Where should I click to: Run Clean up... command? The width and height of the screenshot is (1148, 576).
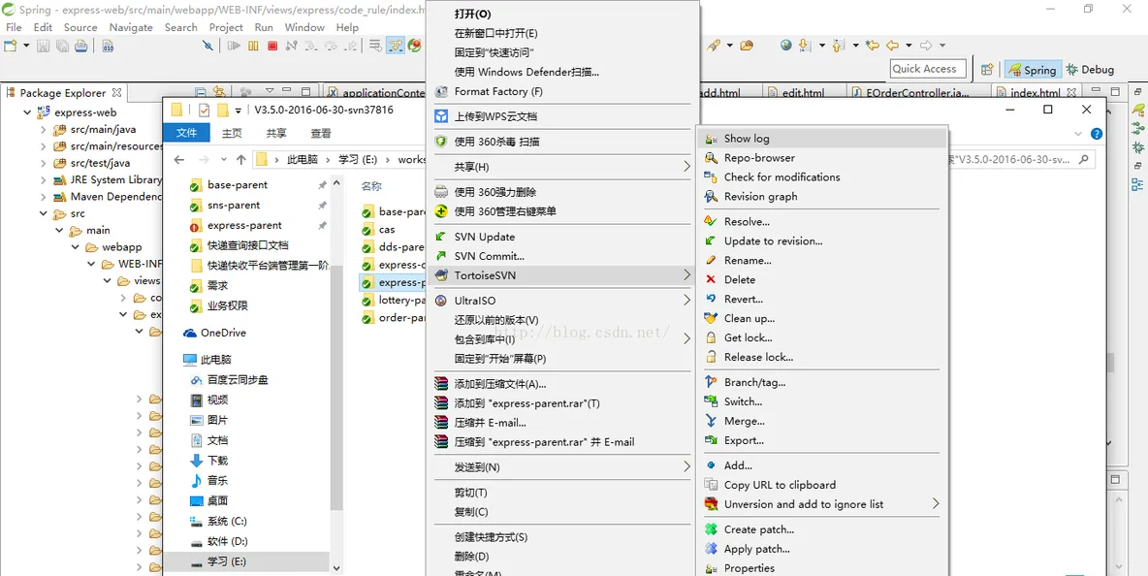coord(821,318)
